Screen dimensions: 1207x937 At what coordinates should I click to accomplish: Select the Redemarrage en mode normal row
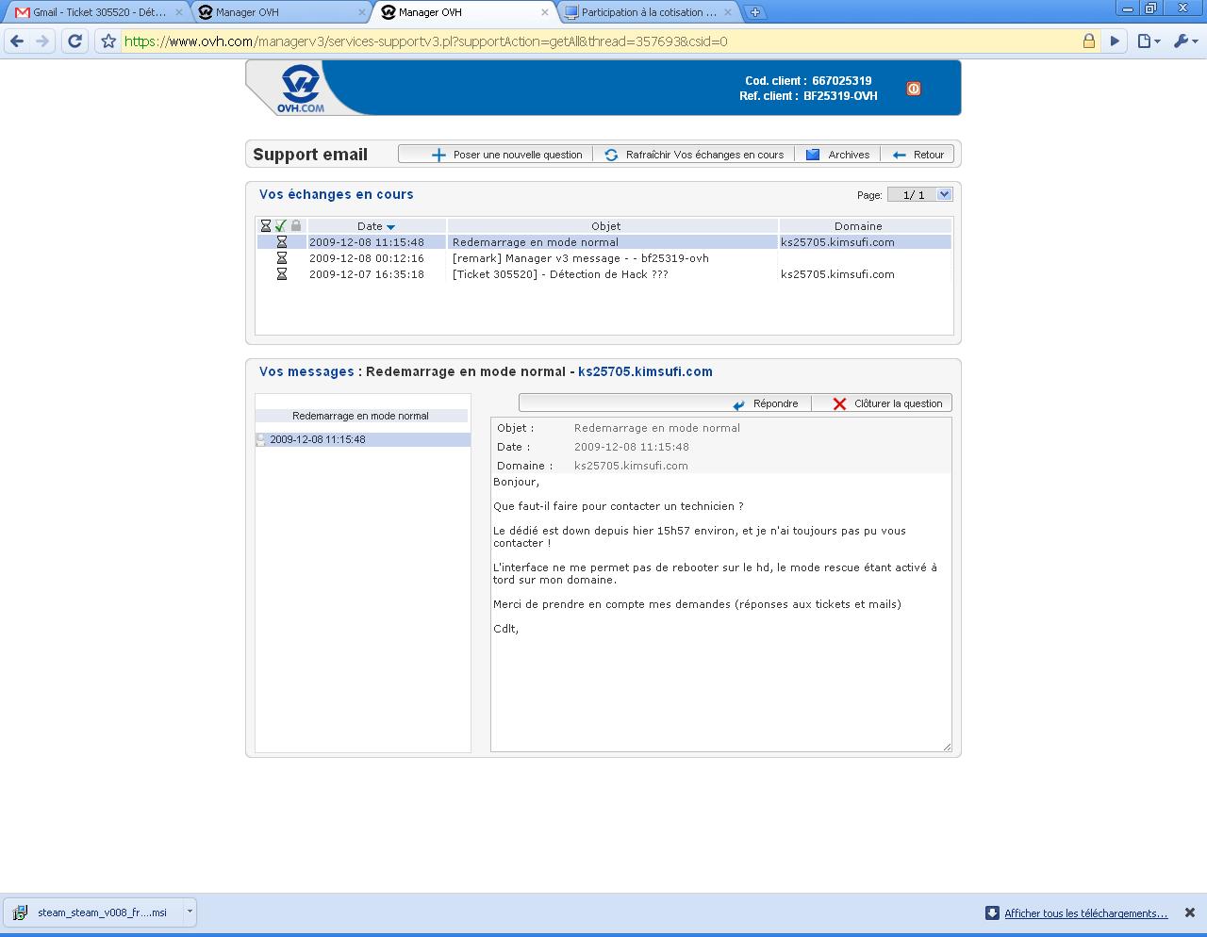click(x=603, y=242)
